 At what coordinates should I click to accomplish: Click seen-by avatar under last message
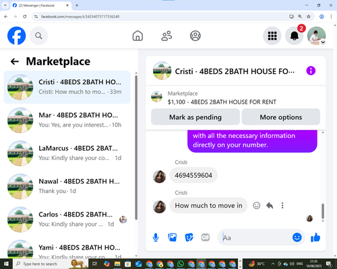pyautogui.click(x=309, y=219)
